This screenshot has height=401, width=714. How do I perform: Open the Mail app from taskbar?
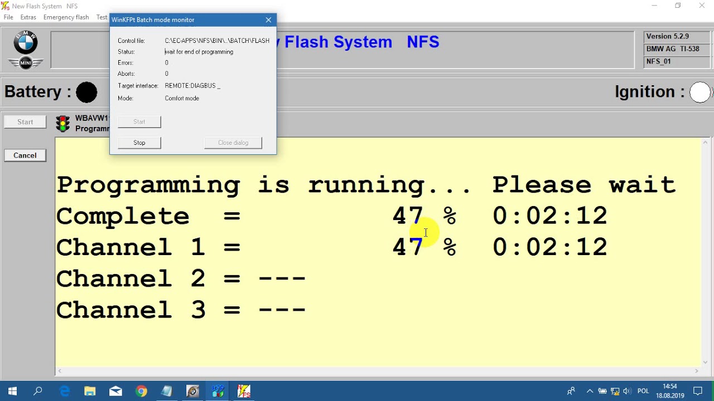pos(115,391)
